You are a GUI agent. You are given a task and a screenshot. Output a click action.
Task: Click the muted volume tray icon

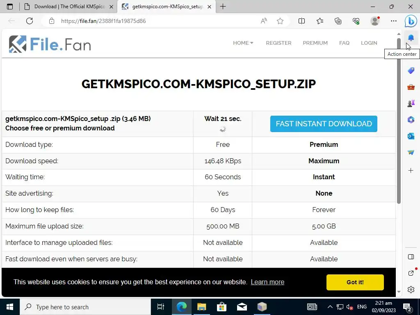[349, 307]
